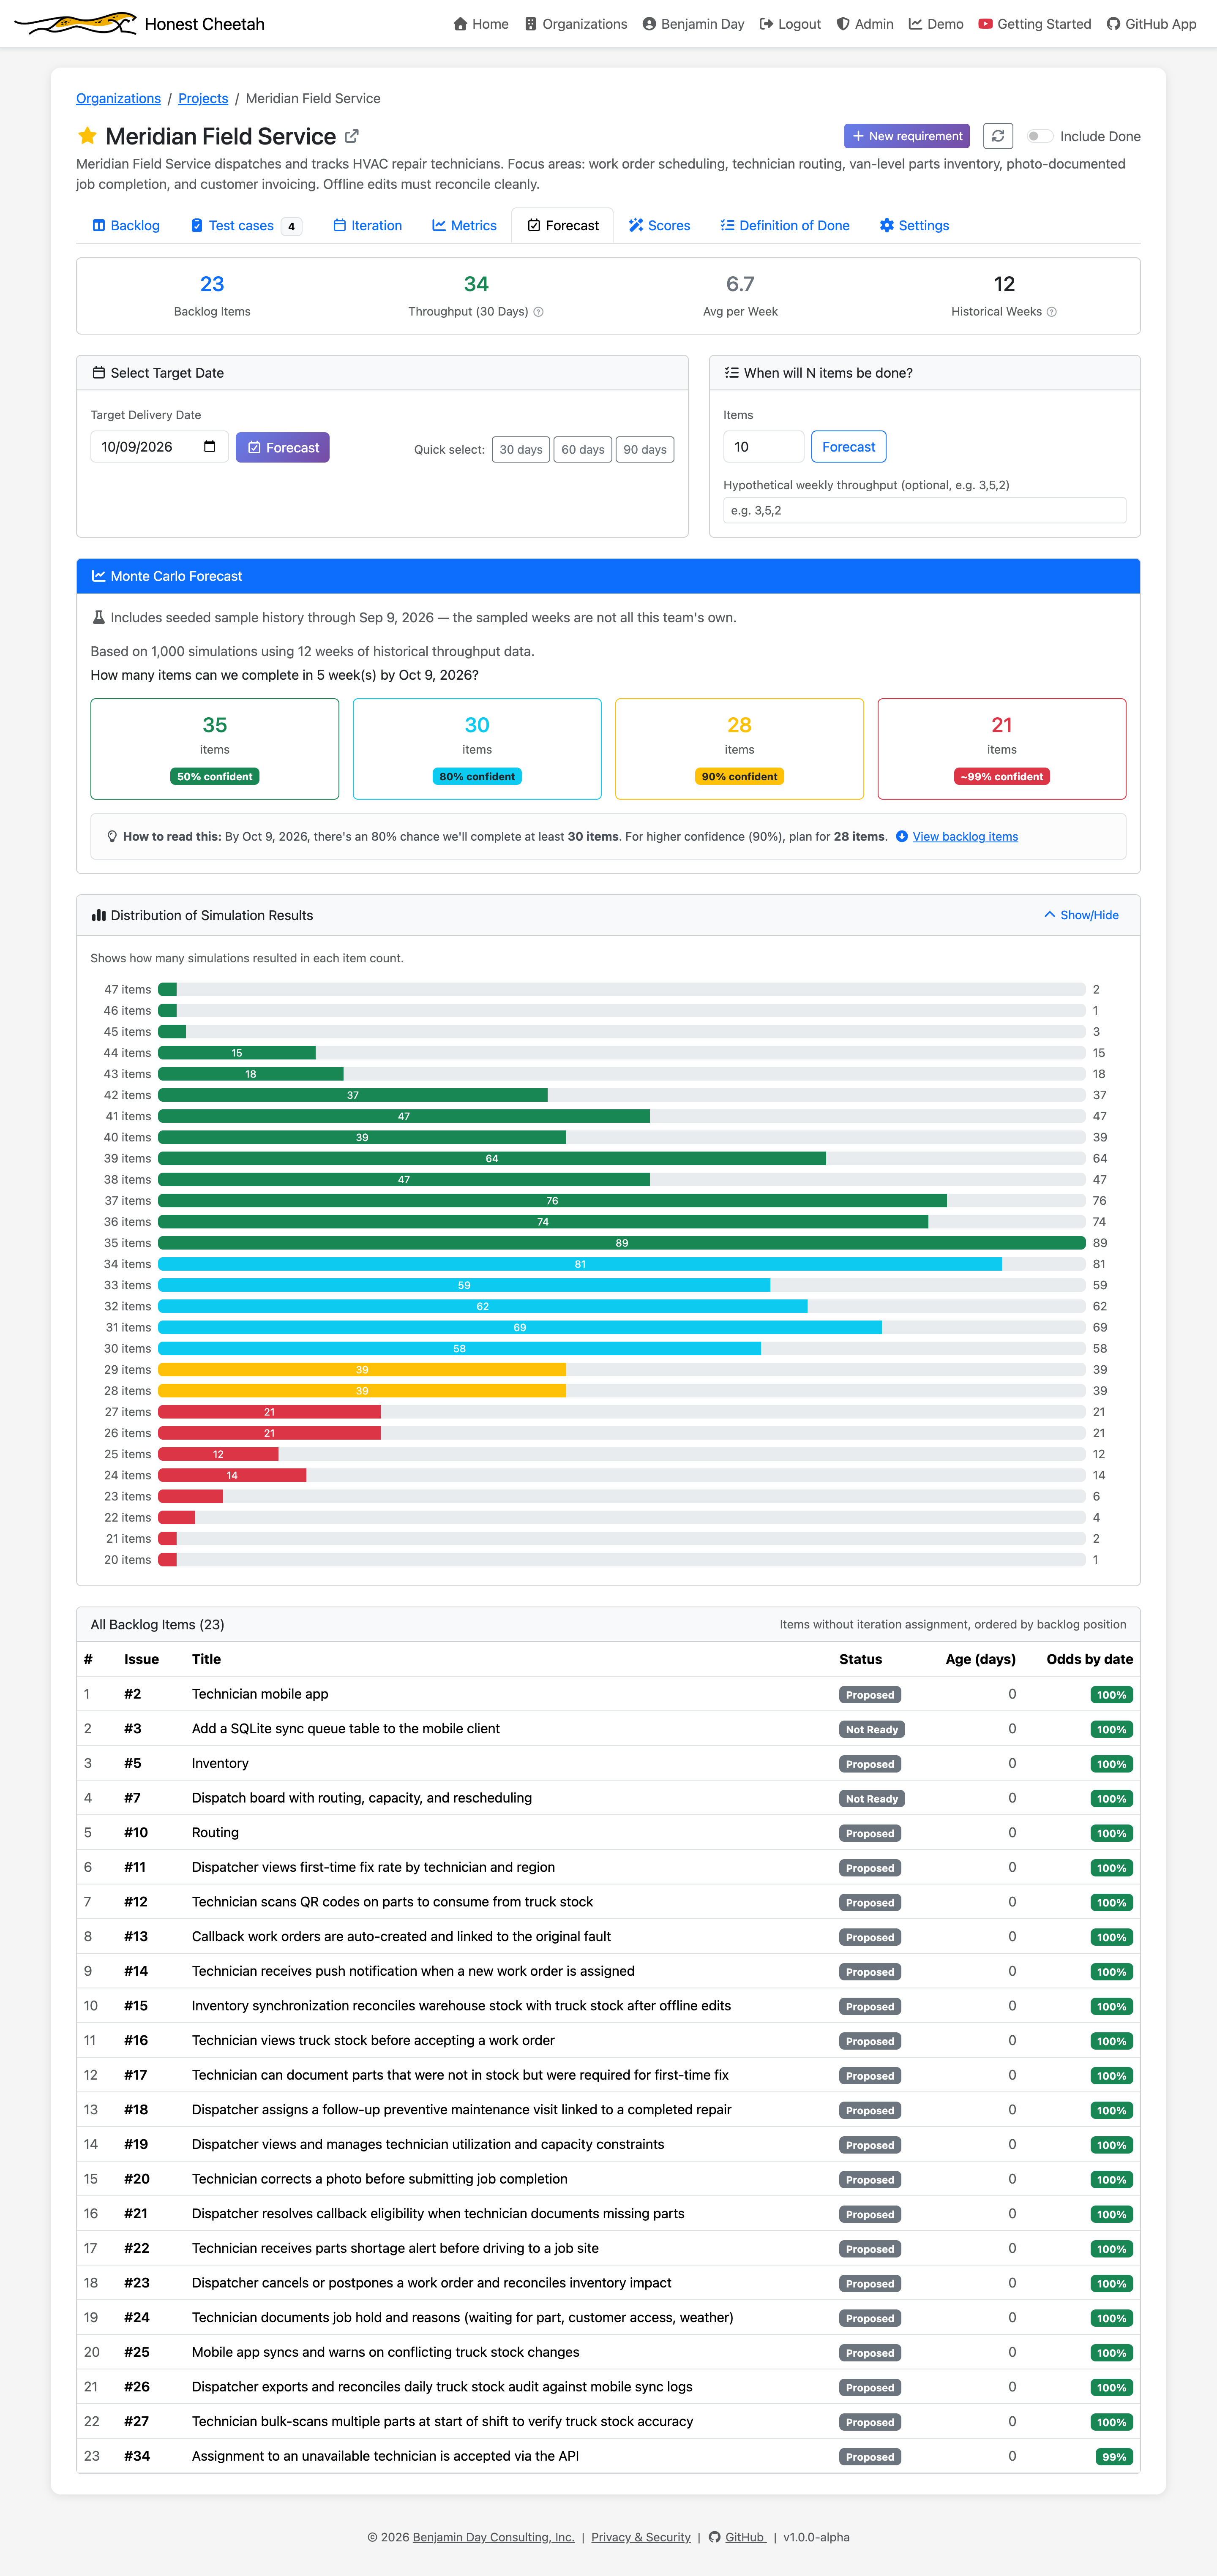Click the New requirement button
The image size is (1217, 2576).
(907, 136)
